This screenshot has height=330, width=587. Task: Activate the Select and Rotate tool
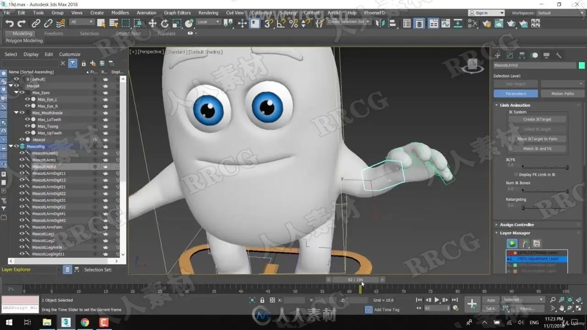coord(165,23)
